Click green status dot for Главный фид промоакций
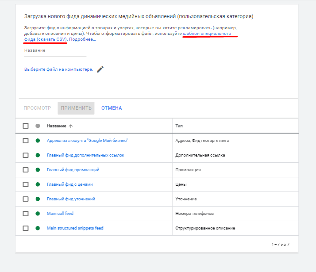Viewport: 316px width, 272px height. coord(38,170)
